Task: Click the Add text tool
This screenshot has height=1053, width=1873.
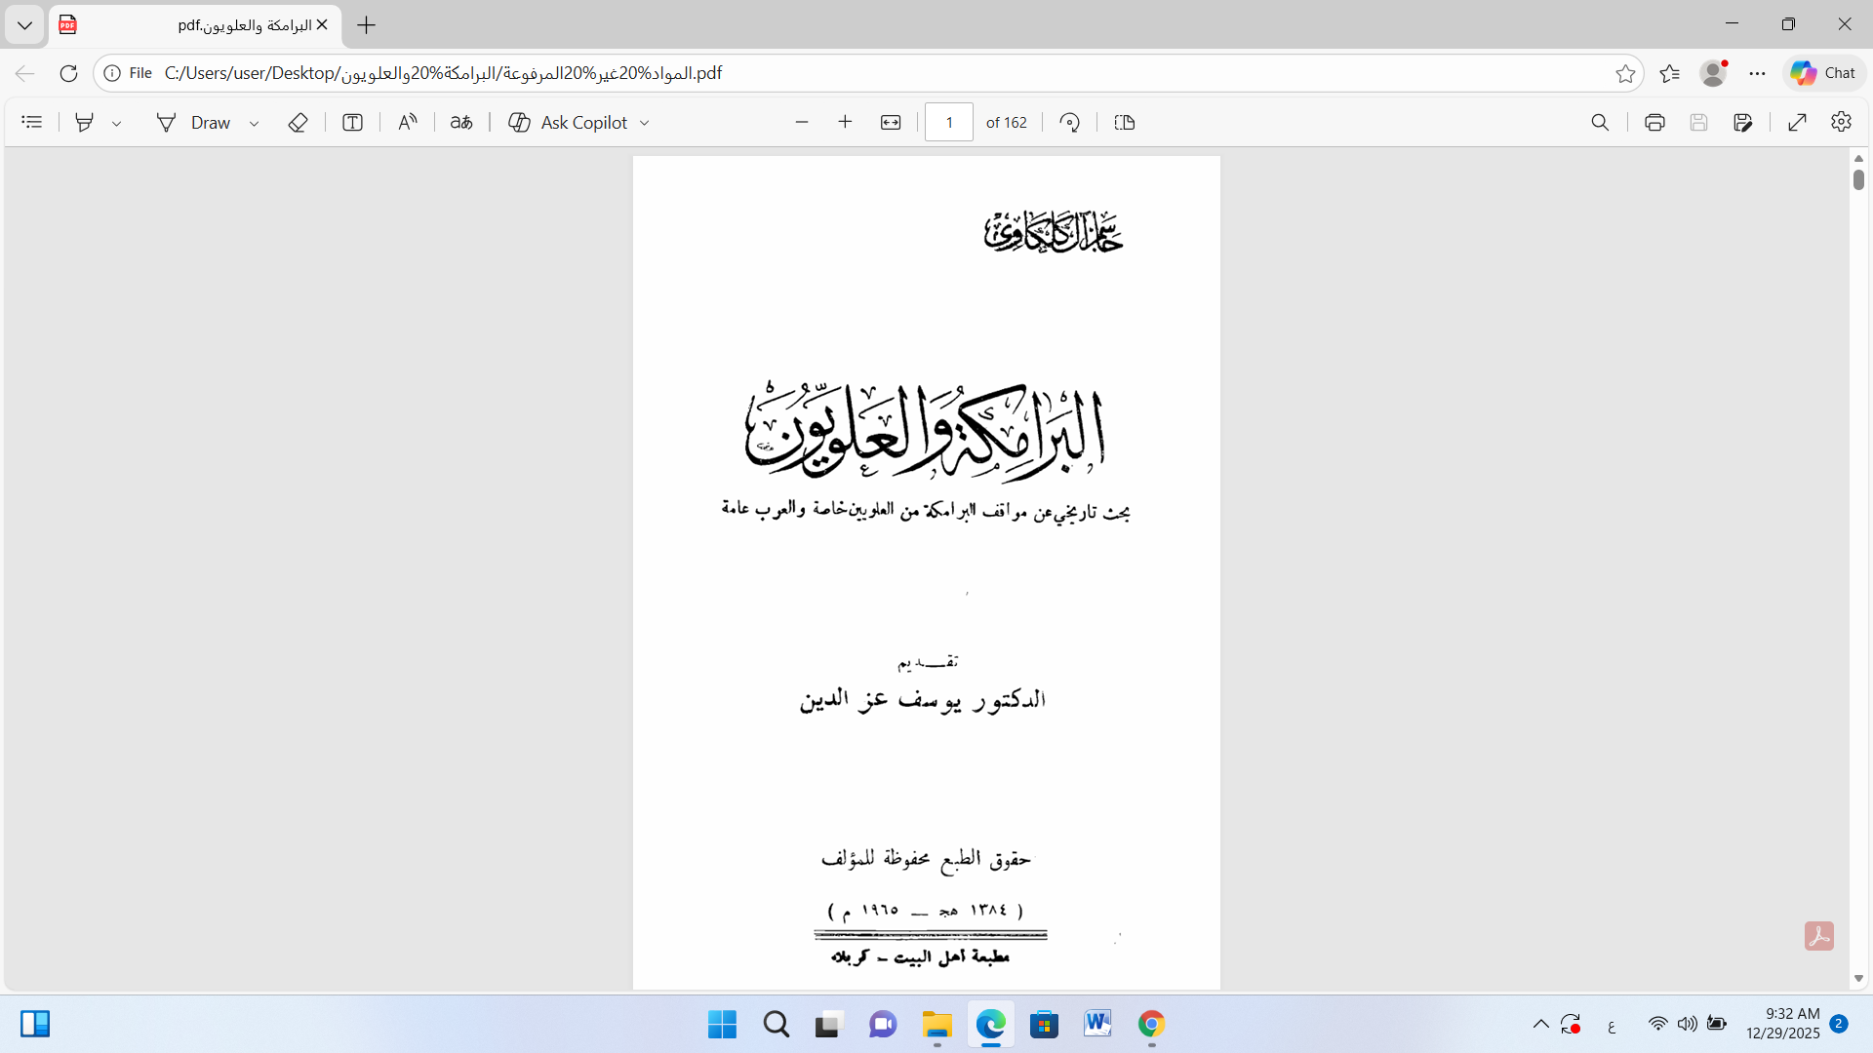Action: point(353,122)
